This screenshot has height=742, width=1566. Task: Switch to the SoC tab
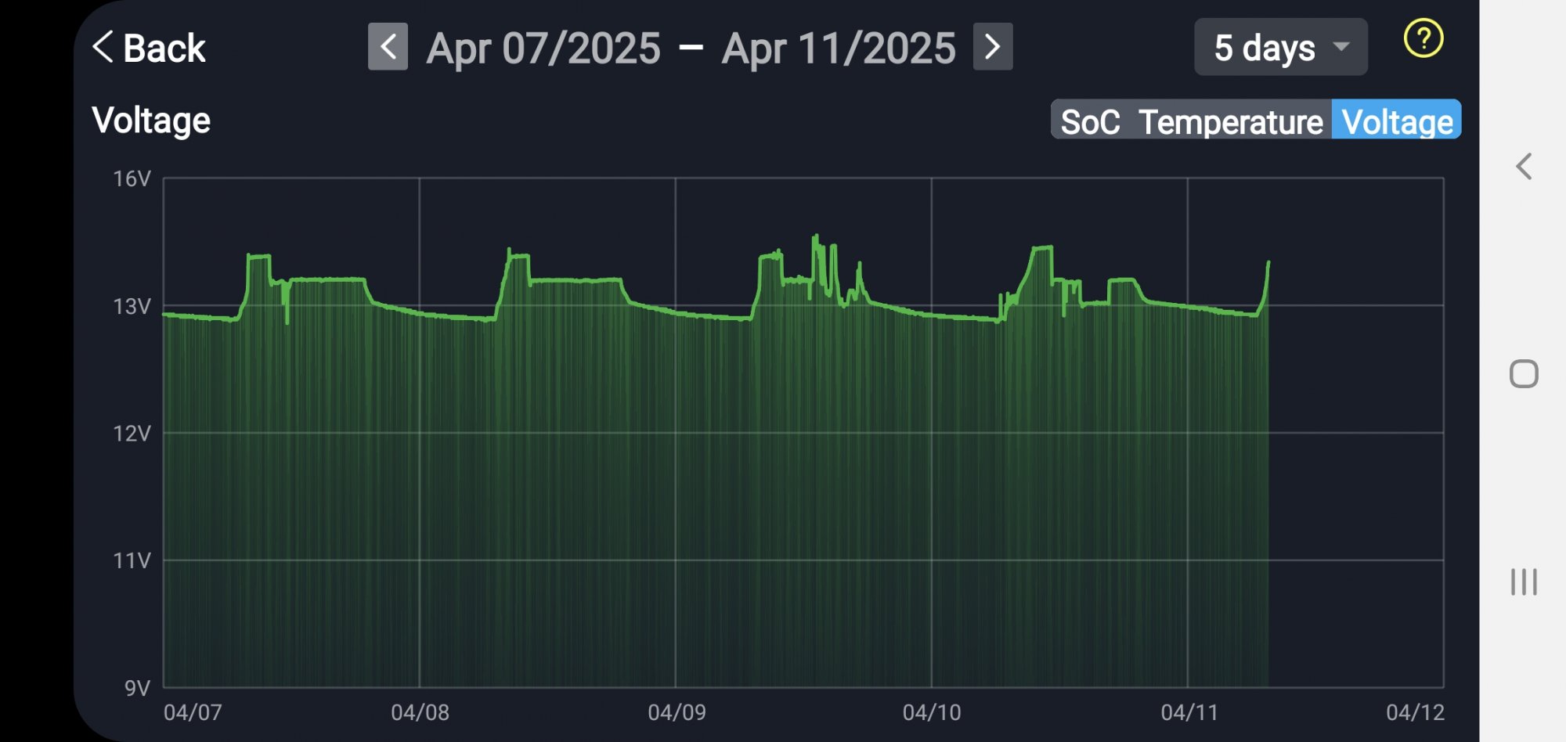(1090, 122)
